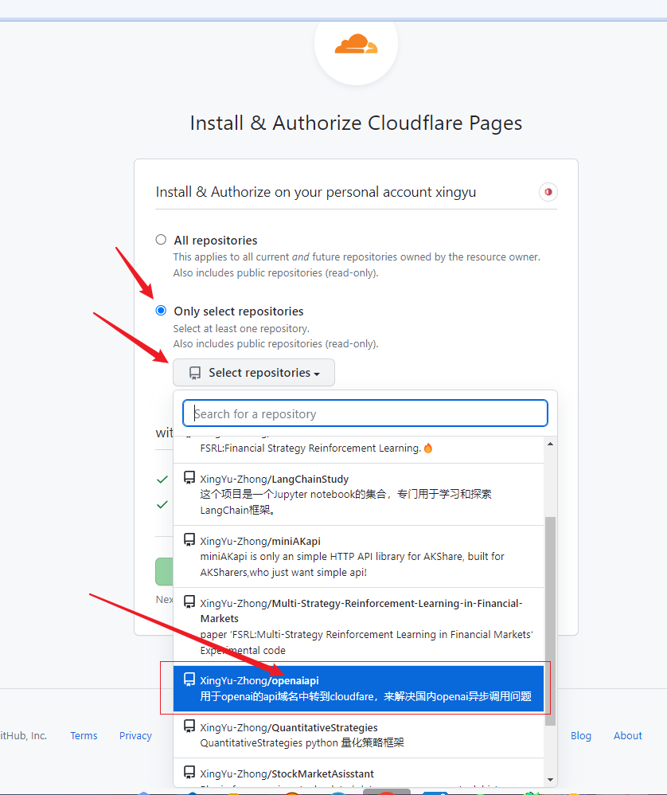Click the repo icon beside Multi-Strategy-Reinforcement-Learning
Viewport: 667px width, 795px height.
click(x=189, y=602)
